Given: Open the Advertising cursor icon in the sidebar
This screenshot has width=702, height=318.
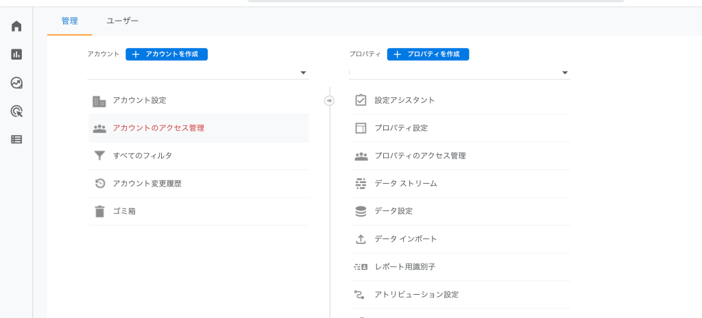Looking at the screenshot, I should click(x=16, y=111).
